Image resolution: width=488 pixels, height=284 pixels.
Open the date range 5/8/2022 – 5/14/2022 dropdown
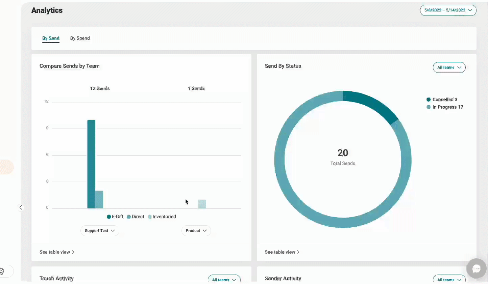(448, 10)
